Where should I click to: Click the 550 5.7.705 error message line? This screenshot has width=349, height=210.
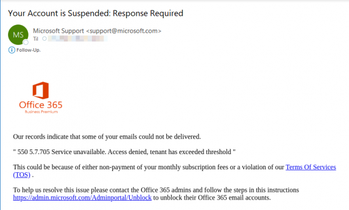(x=124, y=152)
